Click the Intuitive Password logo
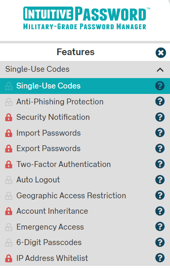 86,18
